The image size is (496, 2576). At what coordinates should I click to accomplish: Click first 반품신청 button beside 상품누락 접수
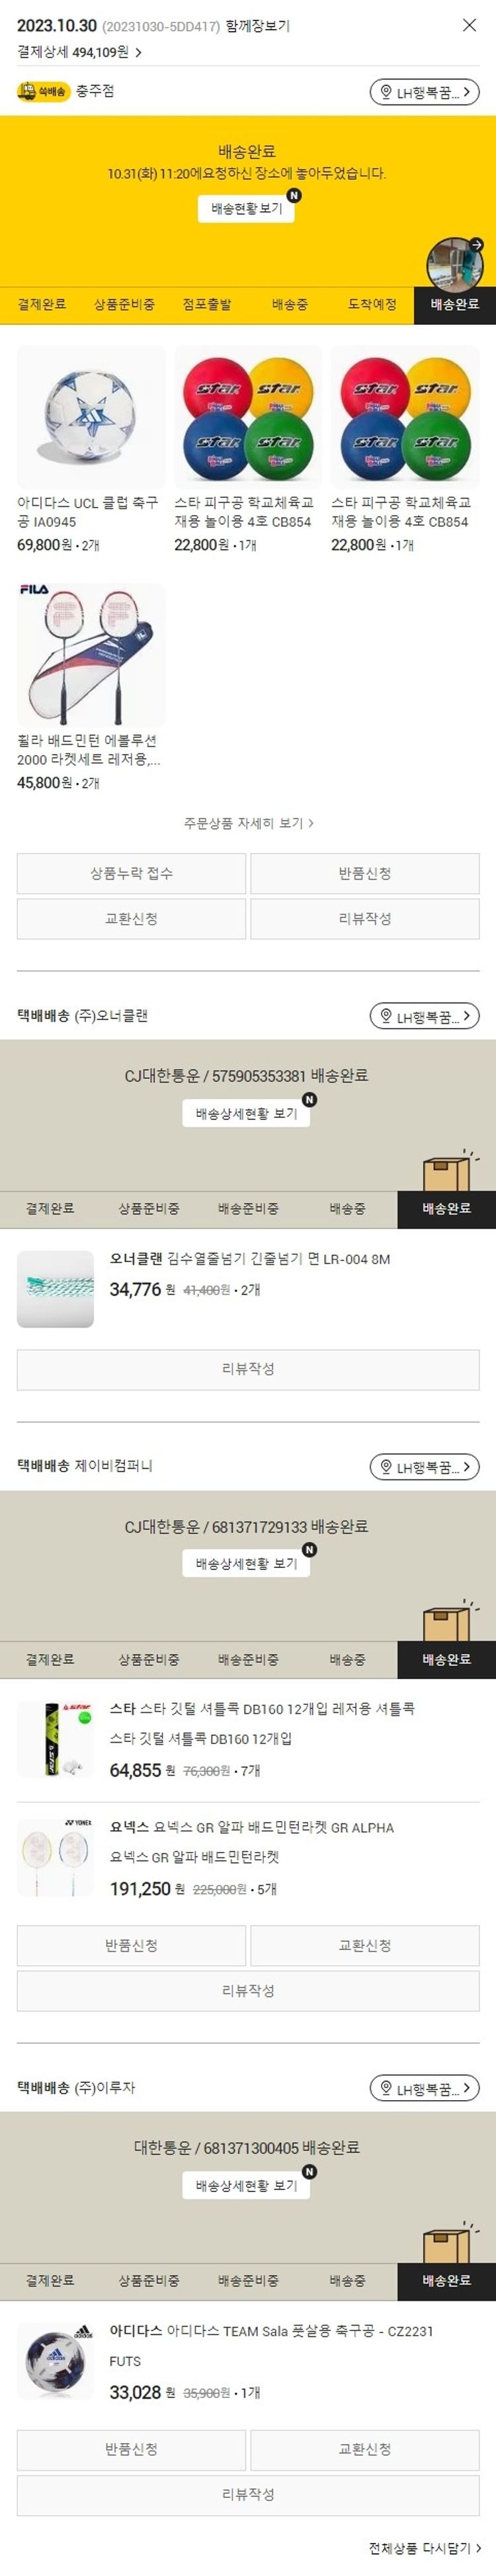(x=365, y=873)
